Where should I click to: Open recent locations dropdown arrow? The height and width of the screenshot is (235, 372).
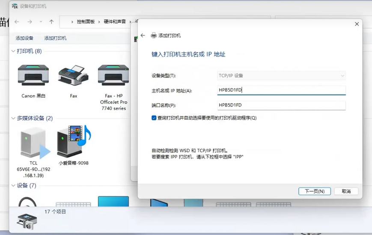(41, 21)
